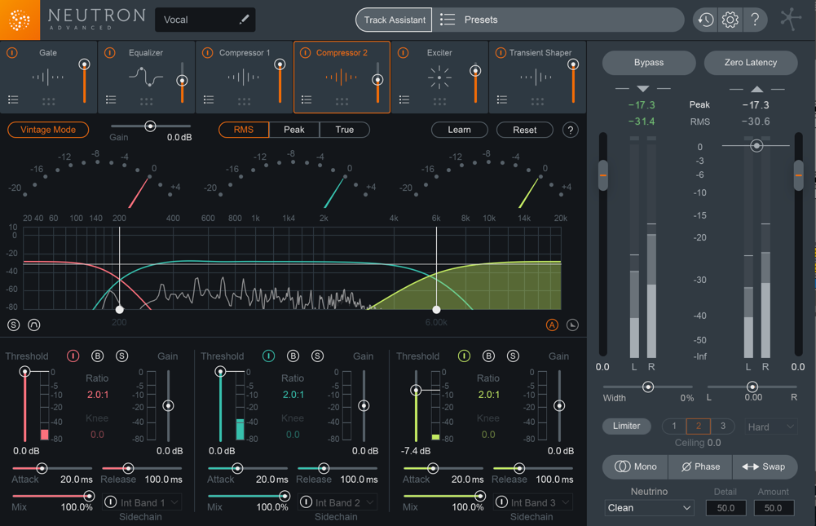Image resolution: width=816 pixels, height=526 pixels.
Task: Open Transient Shaper preset list icon
Action: coord(502,99)
